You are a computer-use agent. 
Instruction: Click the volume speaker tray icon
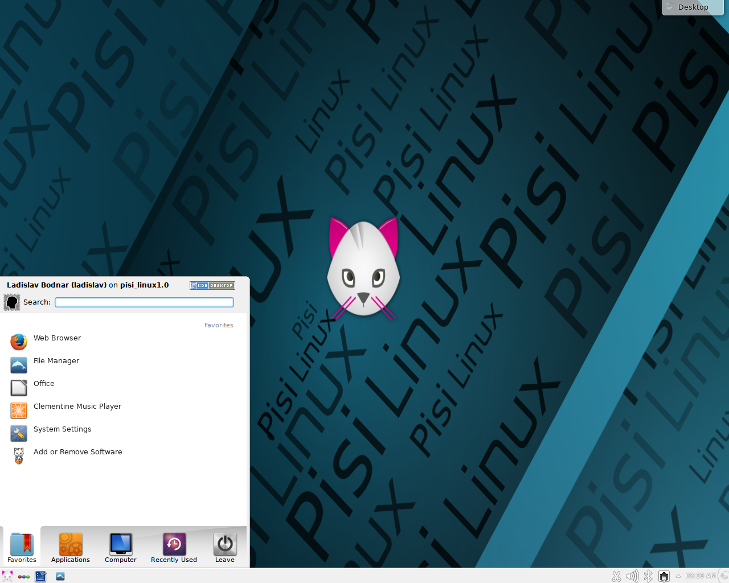point(632,576)
